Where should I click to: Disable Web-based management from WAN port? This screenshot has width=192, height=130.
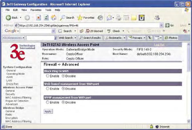(63, 89)
